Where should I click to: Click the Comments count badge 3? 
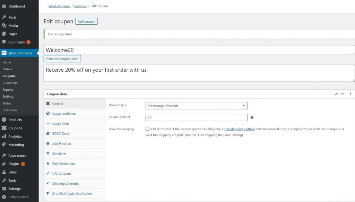pos(28,42)
